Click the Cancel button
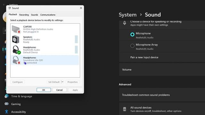The image size is (205, 115). [59, 90]
